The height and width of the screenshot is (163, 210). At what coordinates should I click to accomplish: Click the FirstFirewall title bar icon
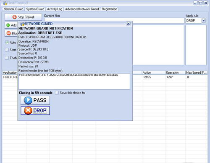click(x=5, y=3)
